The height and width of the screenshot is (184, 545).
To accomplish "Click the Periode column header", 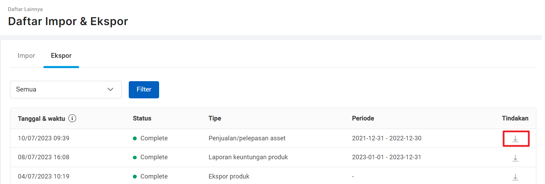I will (363, 118).
